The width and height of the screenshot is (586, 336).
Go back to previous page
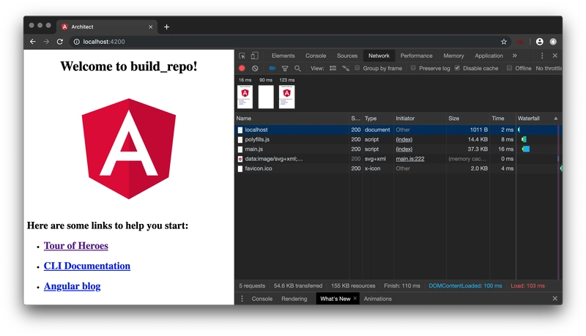(x=33, y=42)
